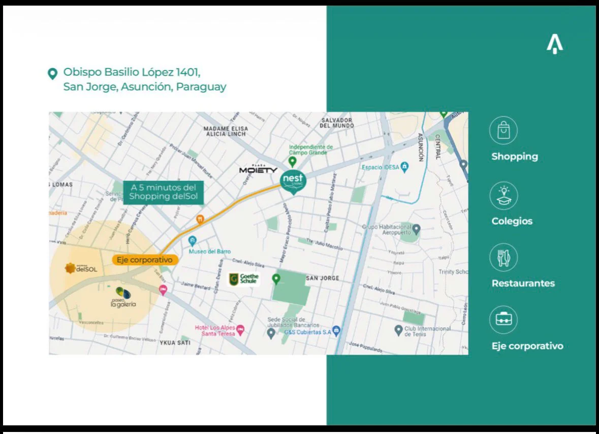Image resolution: width=599 pixels, height=434 pixels.
Task: Open the Espacio IDESA map marker
Action: [x=404, y=167]
